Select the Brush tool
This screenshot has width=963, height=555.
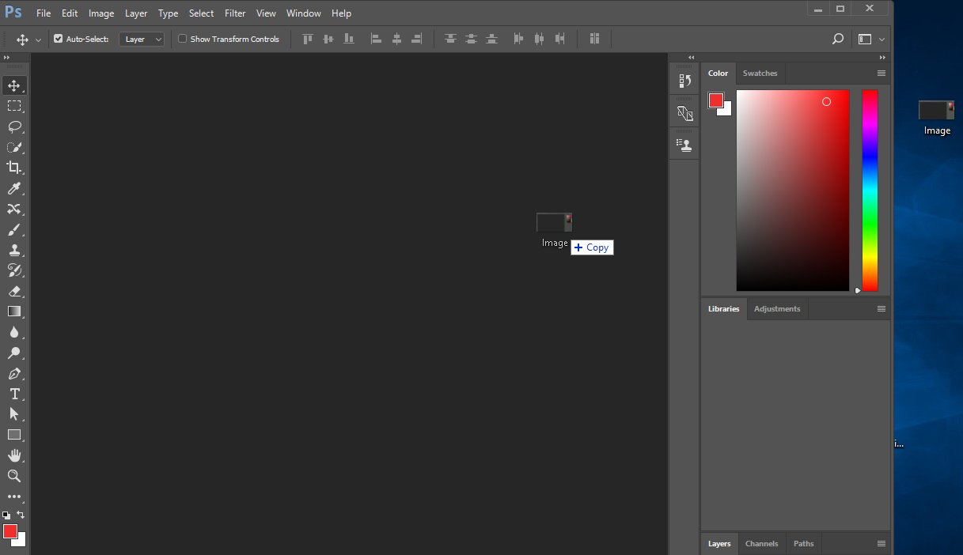tap(14, 229)
